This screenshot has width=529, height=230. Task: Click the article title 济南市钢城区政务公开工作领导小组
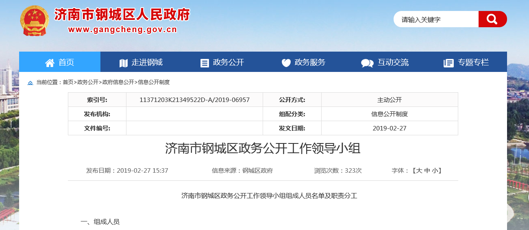click(x=263, y=148)
